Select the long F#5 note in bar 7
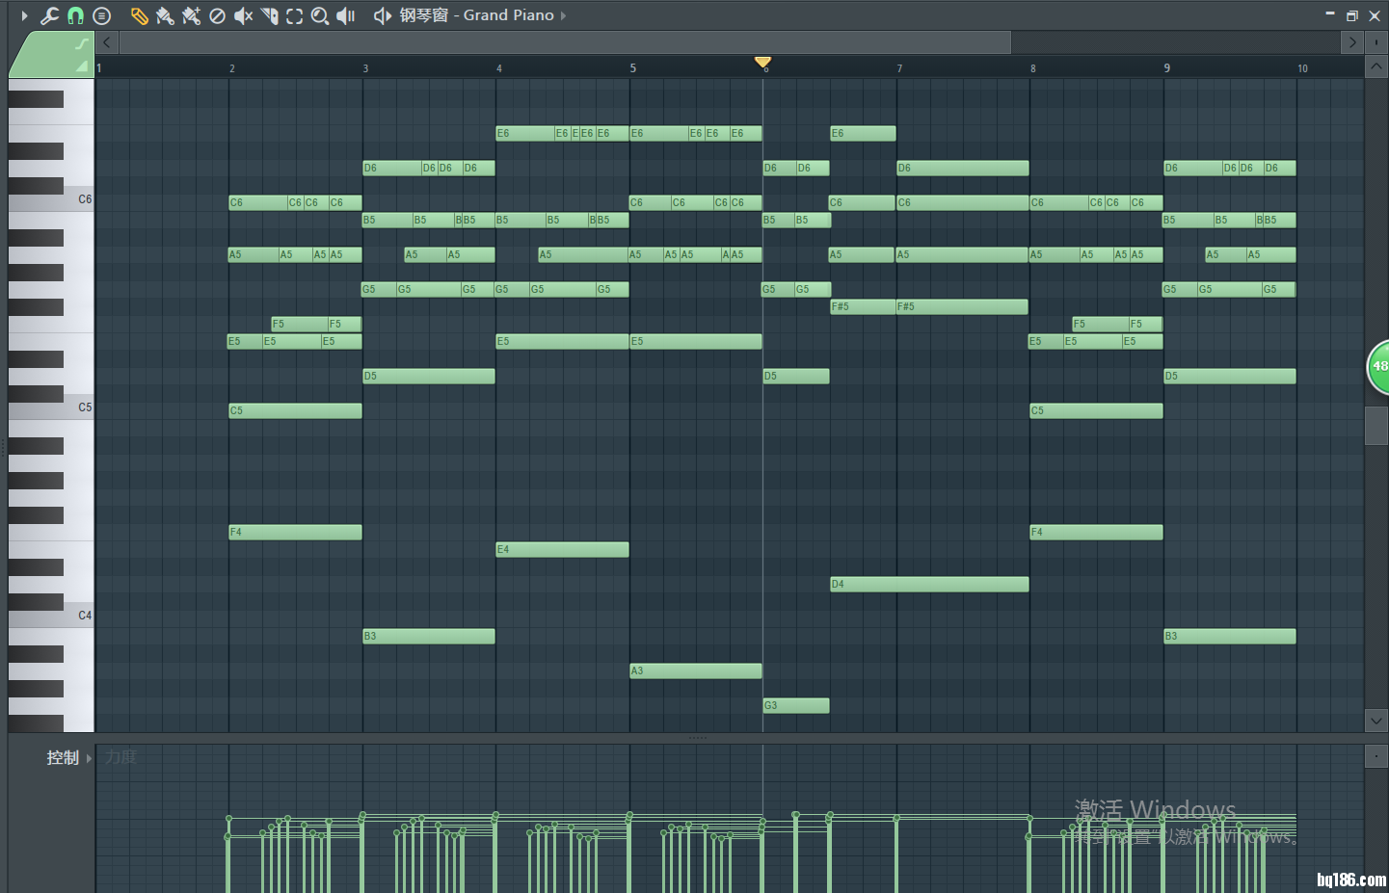 point(962,306)
